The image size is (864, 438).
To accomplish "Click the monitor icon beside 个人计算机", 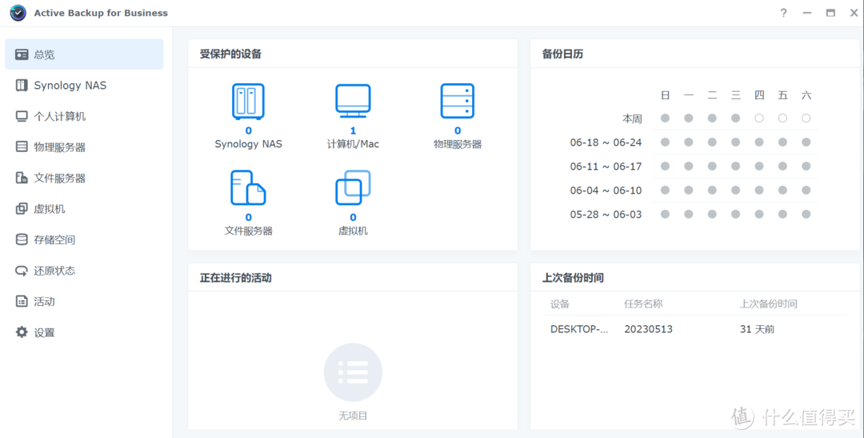I will point(22,116).
